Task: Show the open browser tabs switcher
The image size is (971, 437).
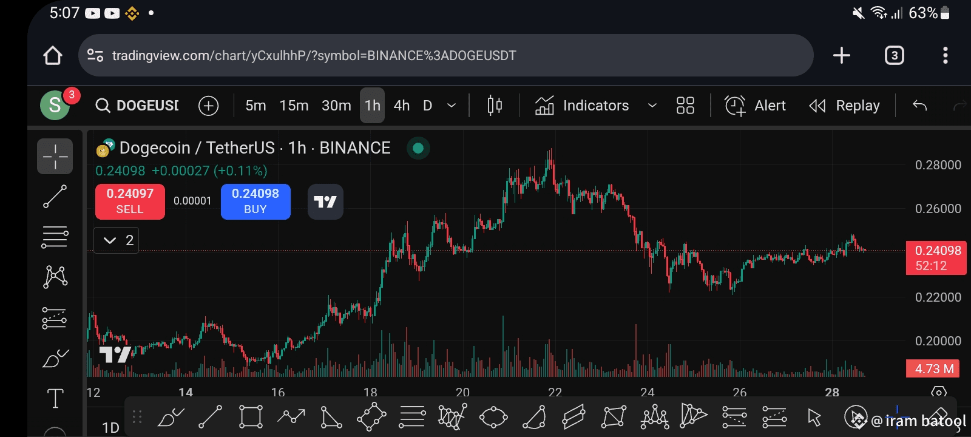Action: pos(894,55)
